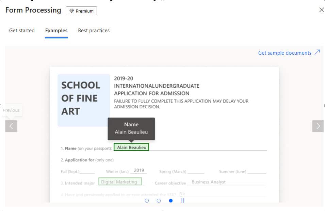Image resolution: width=325 pixels, height=211 pixels.
Task: Select the third filled carousel dot
Action: 171,201
